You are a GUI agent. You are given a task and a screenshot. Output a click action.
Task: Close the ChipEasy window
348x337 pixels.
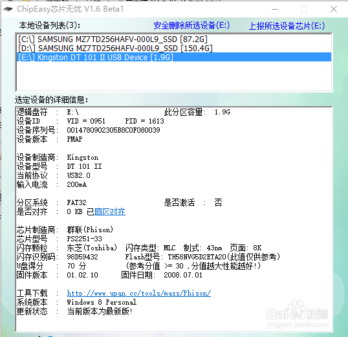[334, 9]
